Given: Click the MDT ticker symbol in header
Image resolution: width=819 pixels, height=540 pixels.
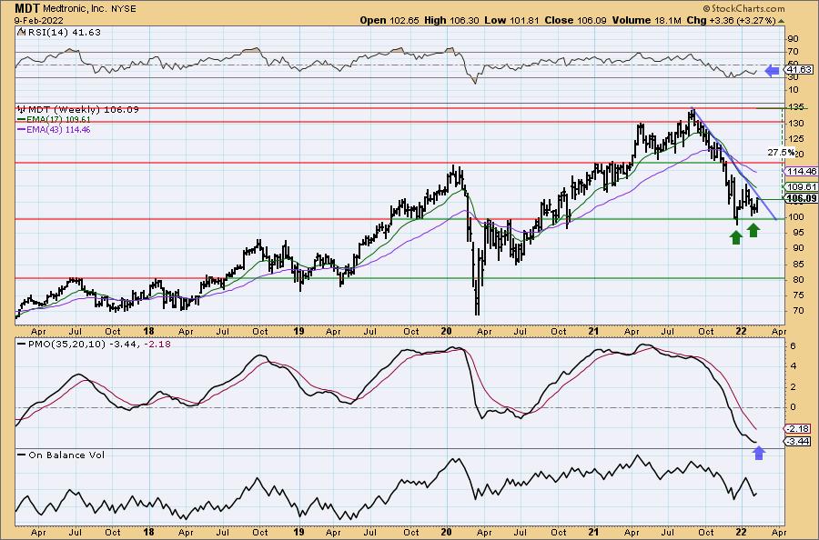Looking at the screenshot, I should click(x=27, y=8).
